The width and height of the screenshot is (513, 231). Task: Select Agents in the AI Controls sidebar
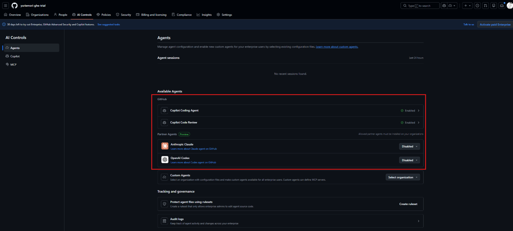click(32, 48)
